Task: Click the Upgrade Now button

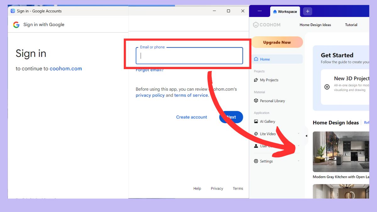Action: click(x=277, y=42)
